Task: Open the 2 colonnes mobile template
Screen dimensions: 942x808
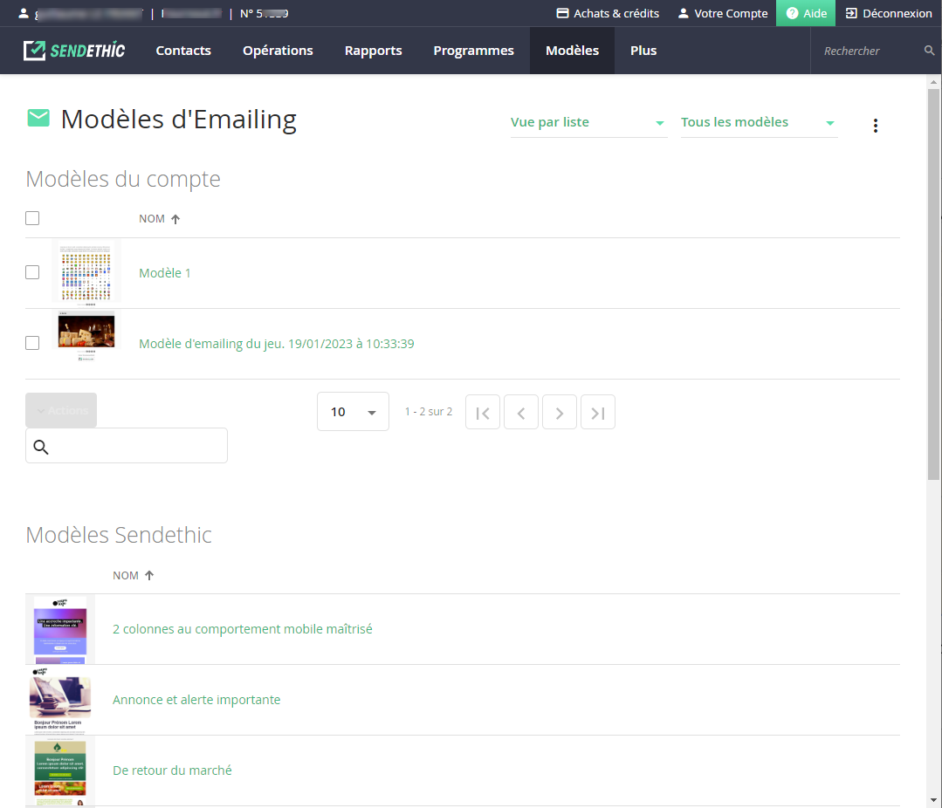Action: pyautogui.click(x=242, y=628)
